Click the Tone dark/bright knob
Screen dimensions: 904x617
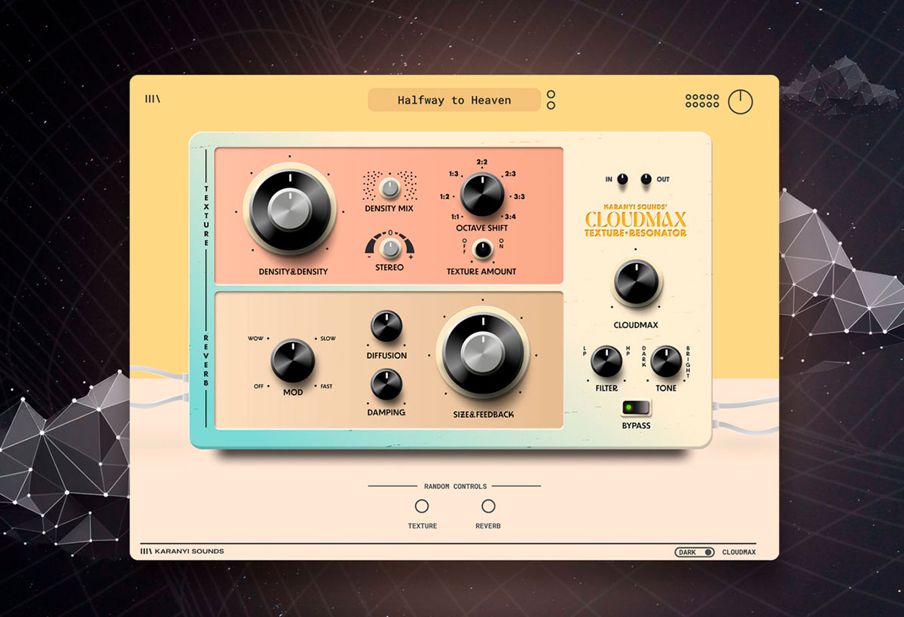(x=666, y=362)
